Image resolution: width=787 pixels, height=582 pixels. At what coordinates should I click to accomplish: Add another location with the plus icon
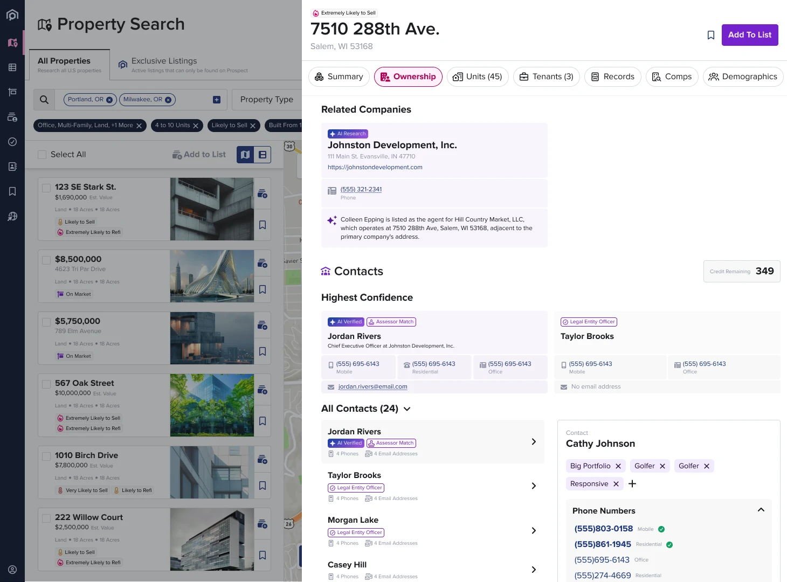217,100
